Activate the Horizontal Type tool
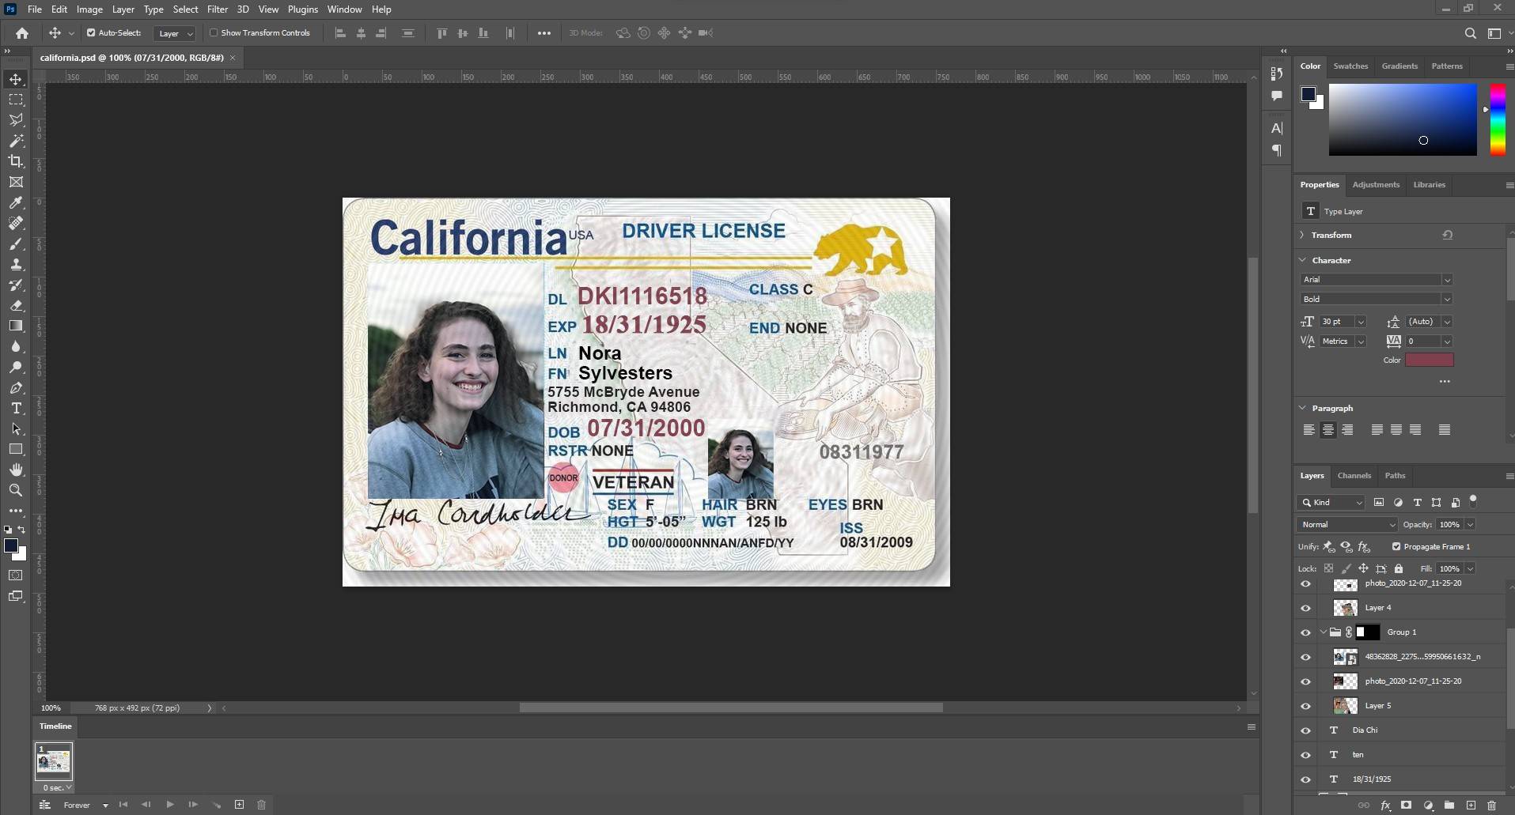The height and width of the screenshot is (815, 1515). (16, 408)
